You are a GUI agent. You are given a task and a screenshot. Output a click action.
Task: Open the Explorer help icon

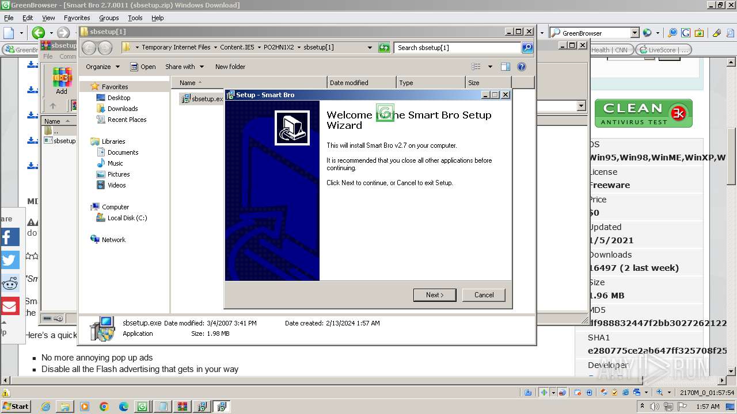tap(522, 67)
